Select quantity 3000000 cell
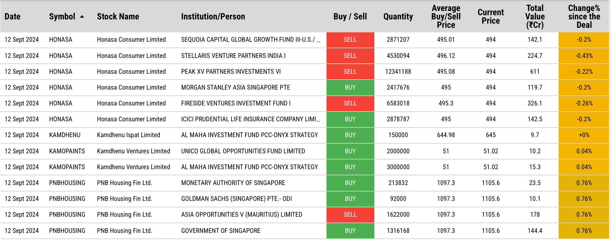 pyautogui.click(x=398, y=167)
